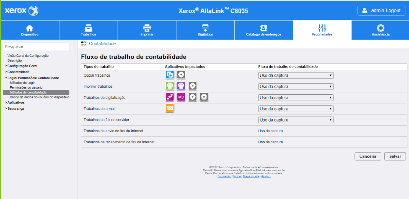
Task: Click the magenta workflow scanning icon
Action: coord(170,97)
